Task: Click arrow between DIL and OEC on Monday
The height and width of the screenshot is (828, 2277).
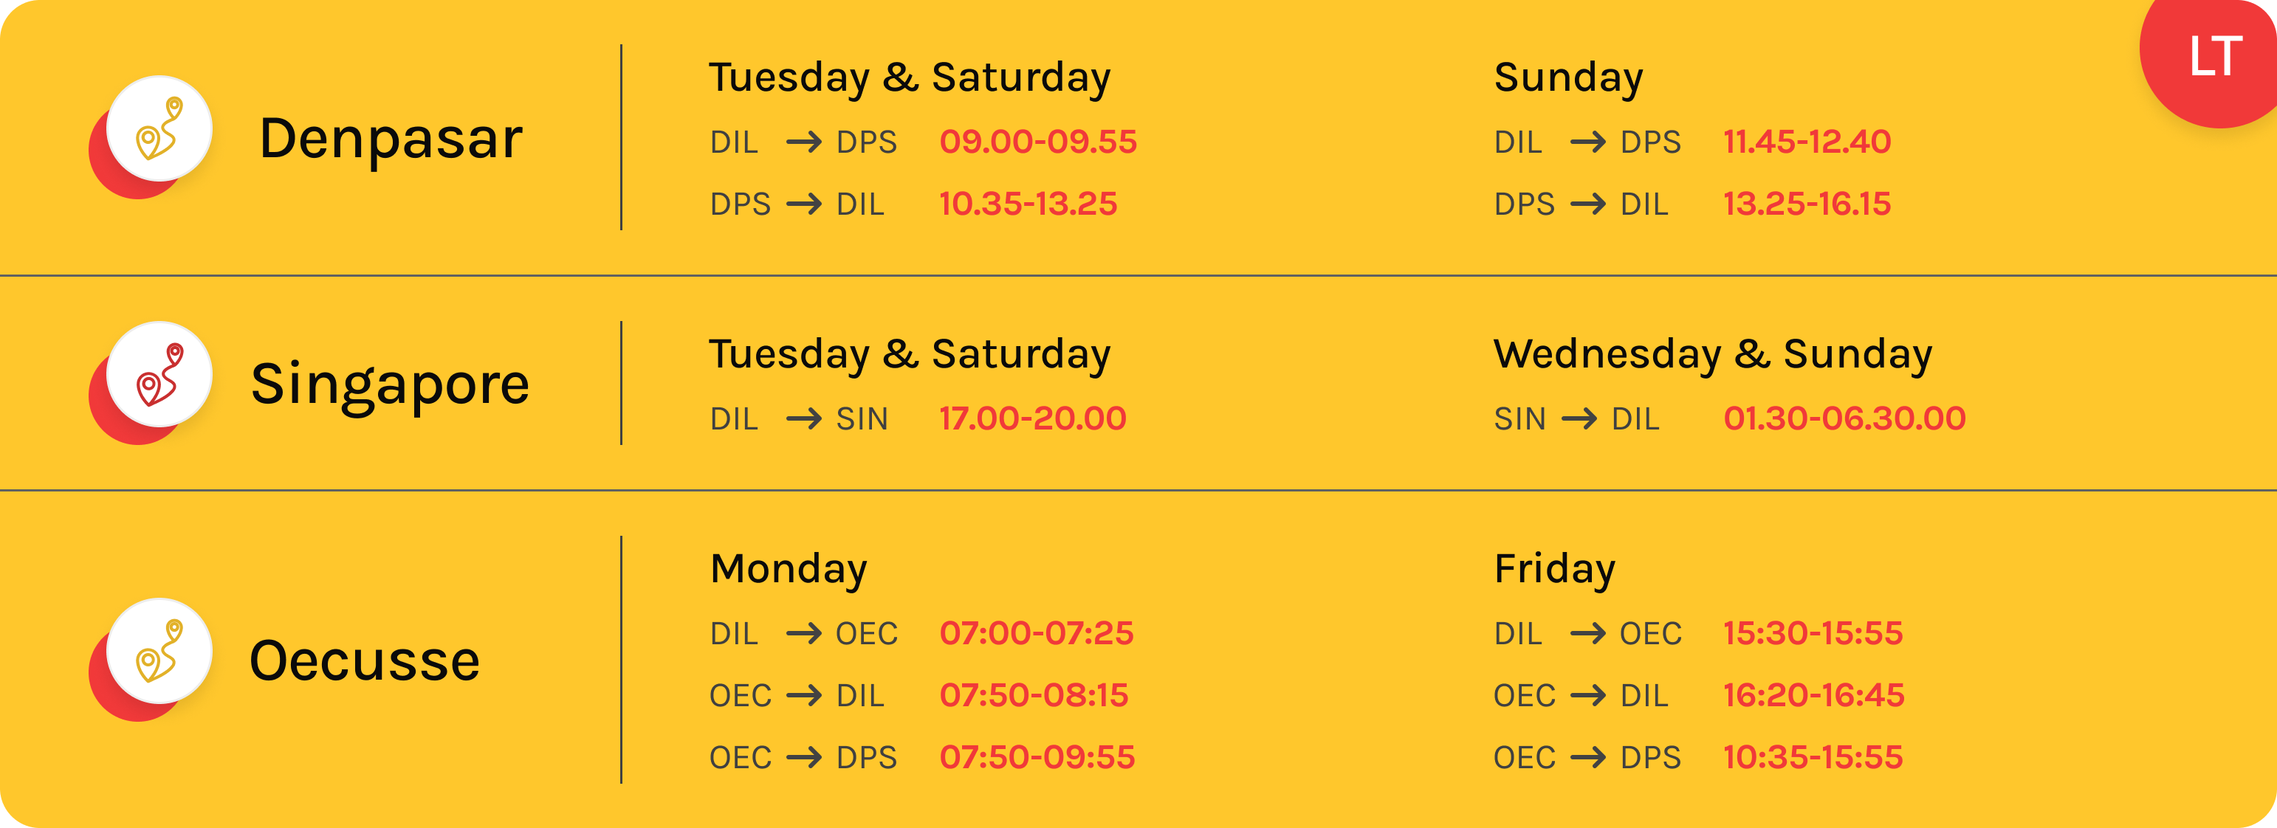Action: (x=803, y=634)
